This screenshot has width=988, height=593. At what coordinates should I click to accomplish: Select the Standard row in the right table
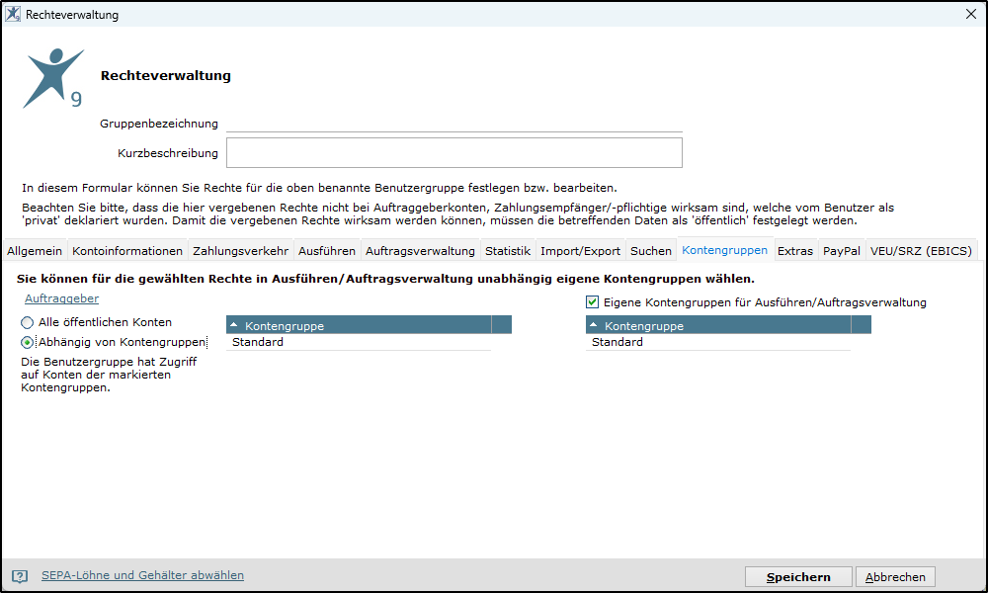coord(718,342)
